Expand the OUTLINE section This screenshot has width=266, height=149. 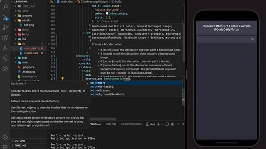pyautogui.click(x=12, y=141)
